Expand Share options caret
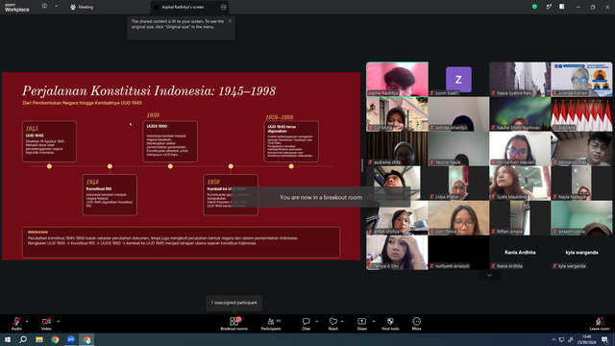615x346 pixels. point(374,321)
